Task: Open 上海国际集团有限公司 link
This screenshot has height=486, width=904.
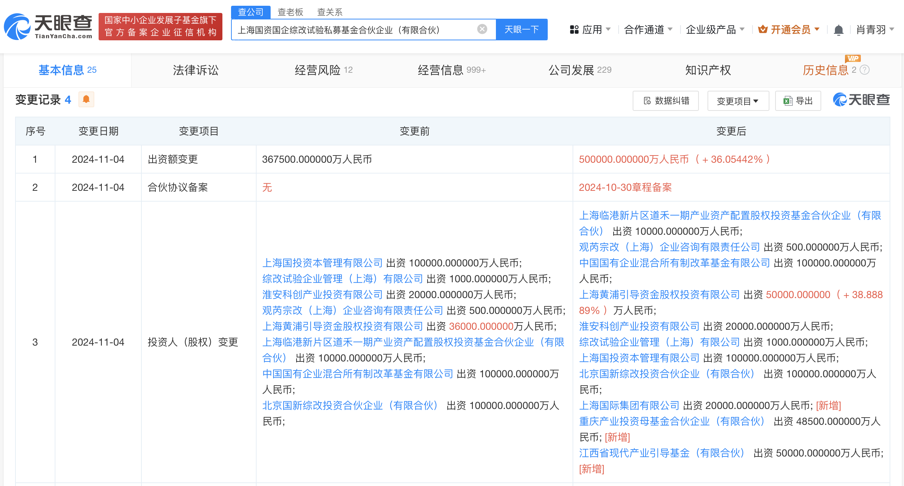Action: tap(629, 405)
